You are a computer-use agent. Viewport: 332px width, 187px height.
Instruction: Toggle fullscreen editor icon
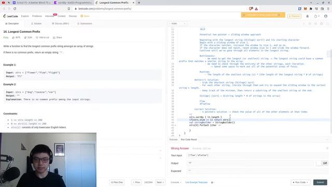click(327, 23)
